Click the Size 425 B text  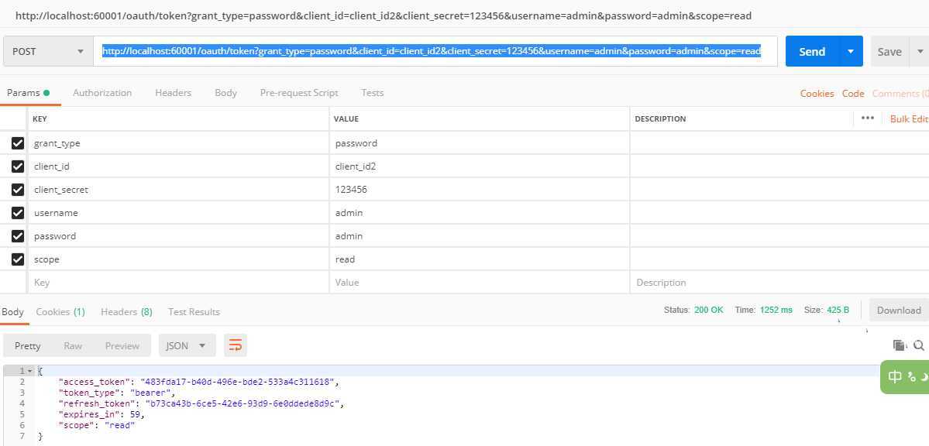click(827, 310)
